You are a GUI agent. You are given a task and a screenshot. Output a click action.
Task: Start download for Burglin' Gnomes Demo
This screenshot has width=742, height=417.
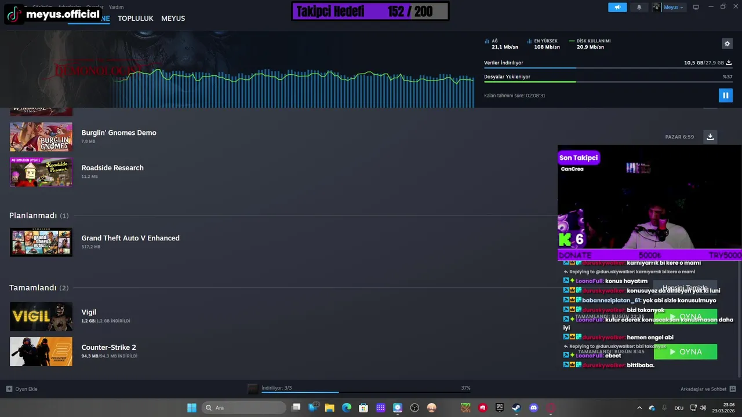710,137
